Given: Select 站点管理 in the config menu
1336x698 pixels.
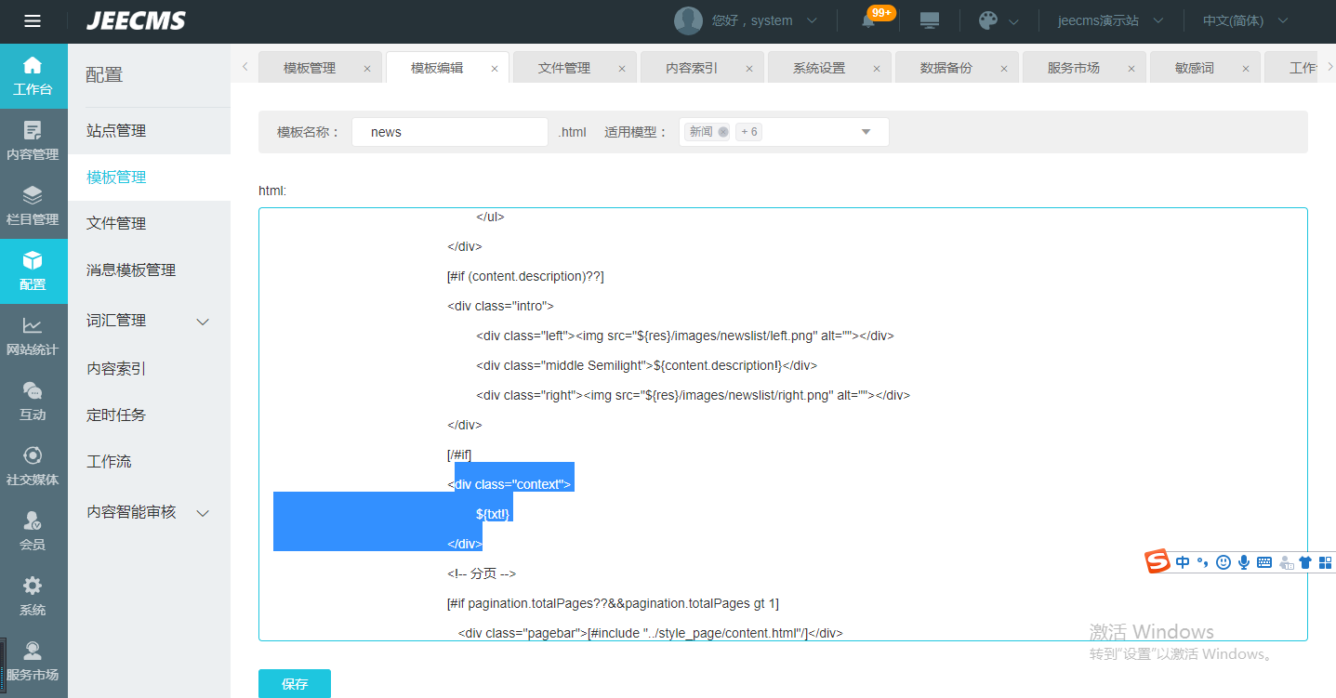Looking at the screenshot, I should 116,131.
